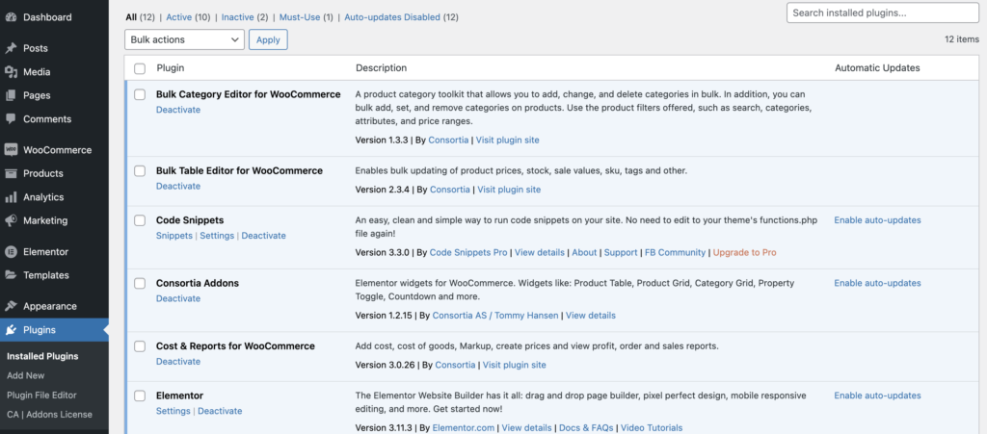This screenshot has height=434, width=987.
Task: Open FB Community link for Code Snippets
Action: pos(675,252)
